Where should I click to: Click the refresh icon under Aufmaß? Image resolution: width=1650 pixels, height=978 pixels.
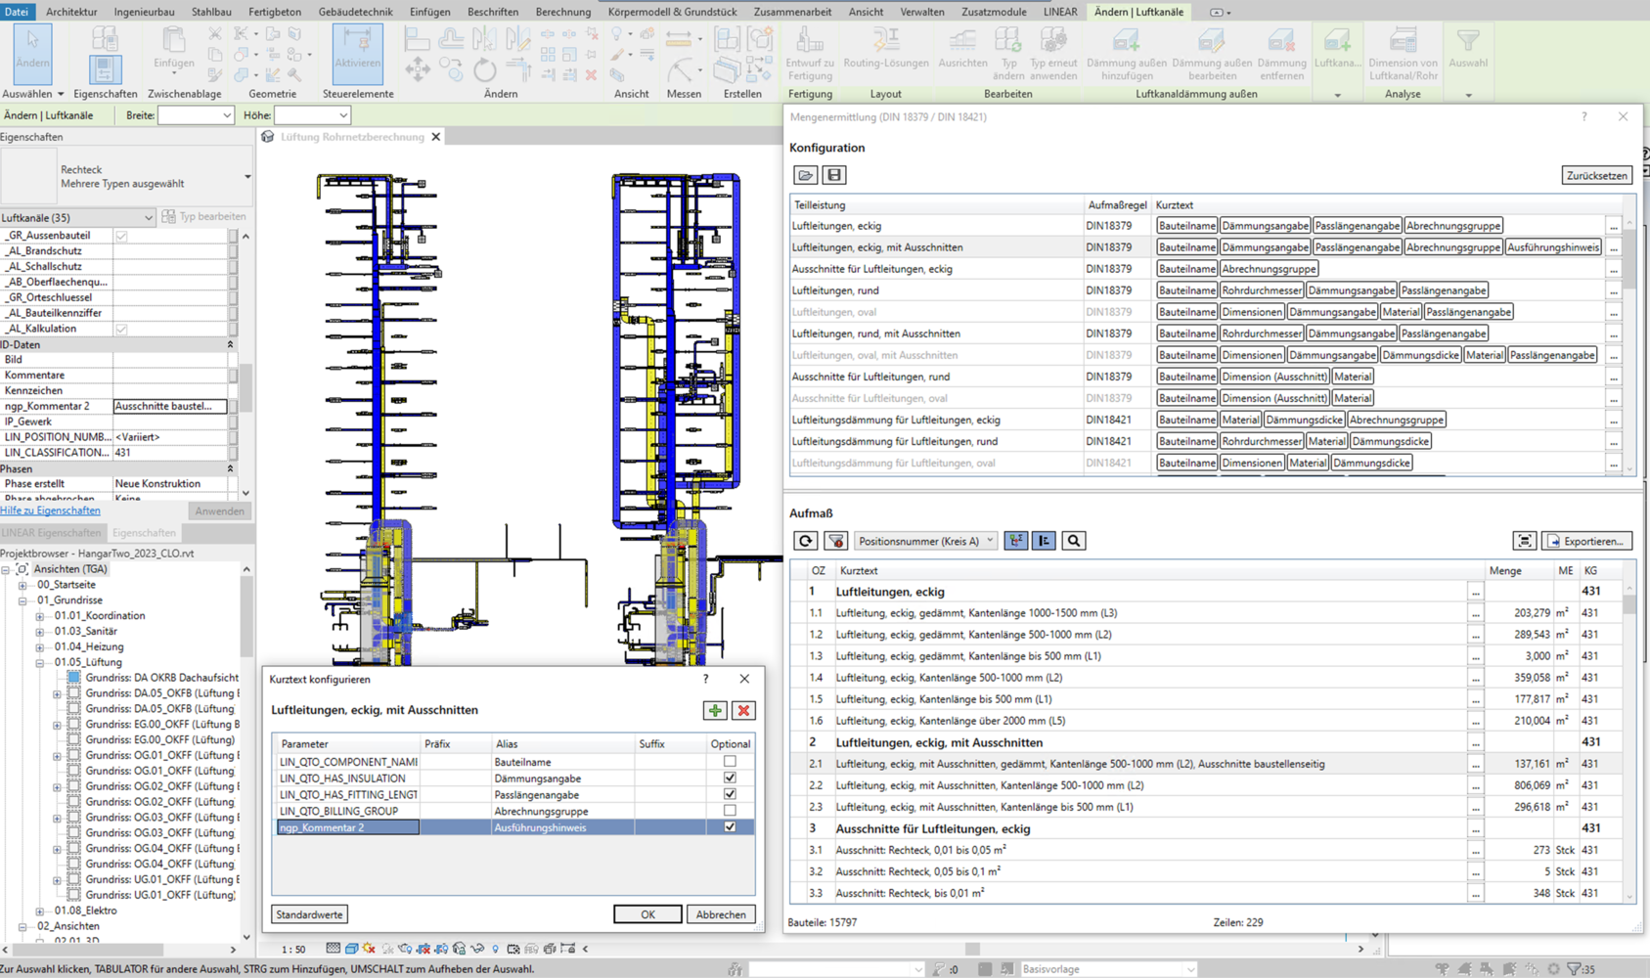(805, 541)
